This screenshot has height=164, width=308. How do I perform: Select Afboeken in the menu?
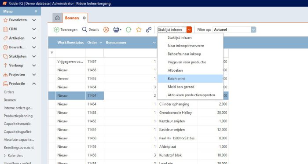coord(190,70)
